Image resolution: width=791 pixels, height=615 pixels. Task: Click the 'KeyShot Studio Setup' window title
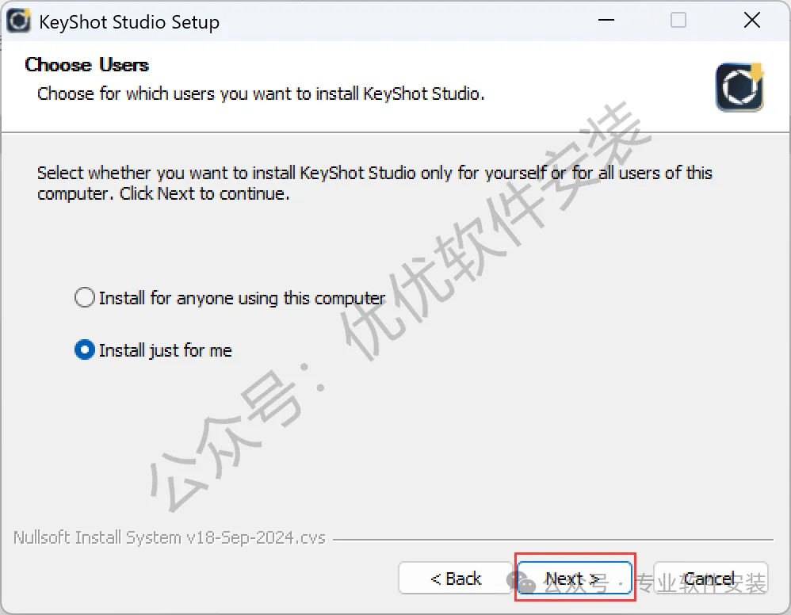tap(129, 22)
